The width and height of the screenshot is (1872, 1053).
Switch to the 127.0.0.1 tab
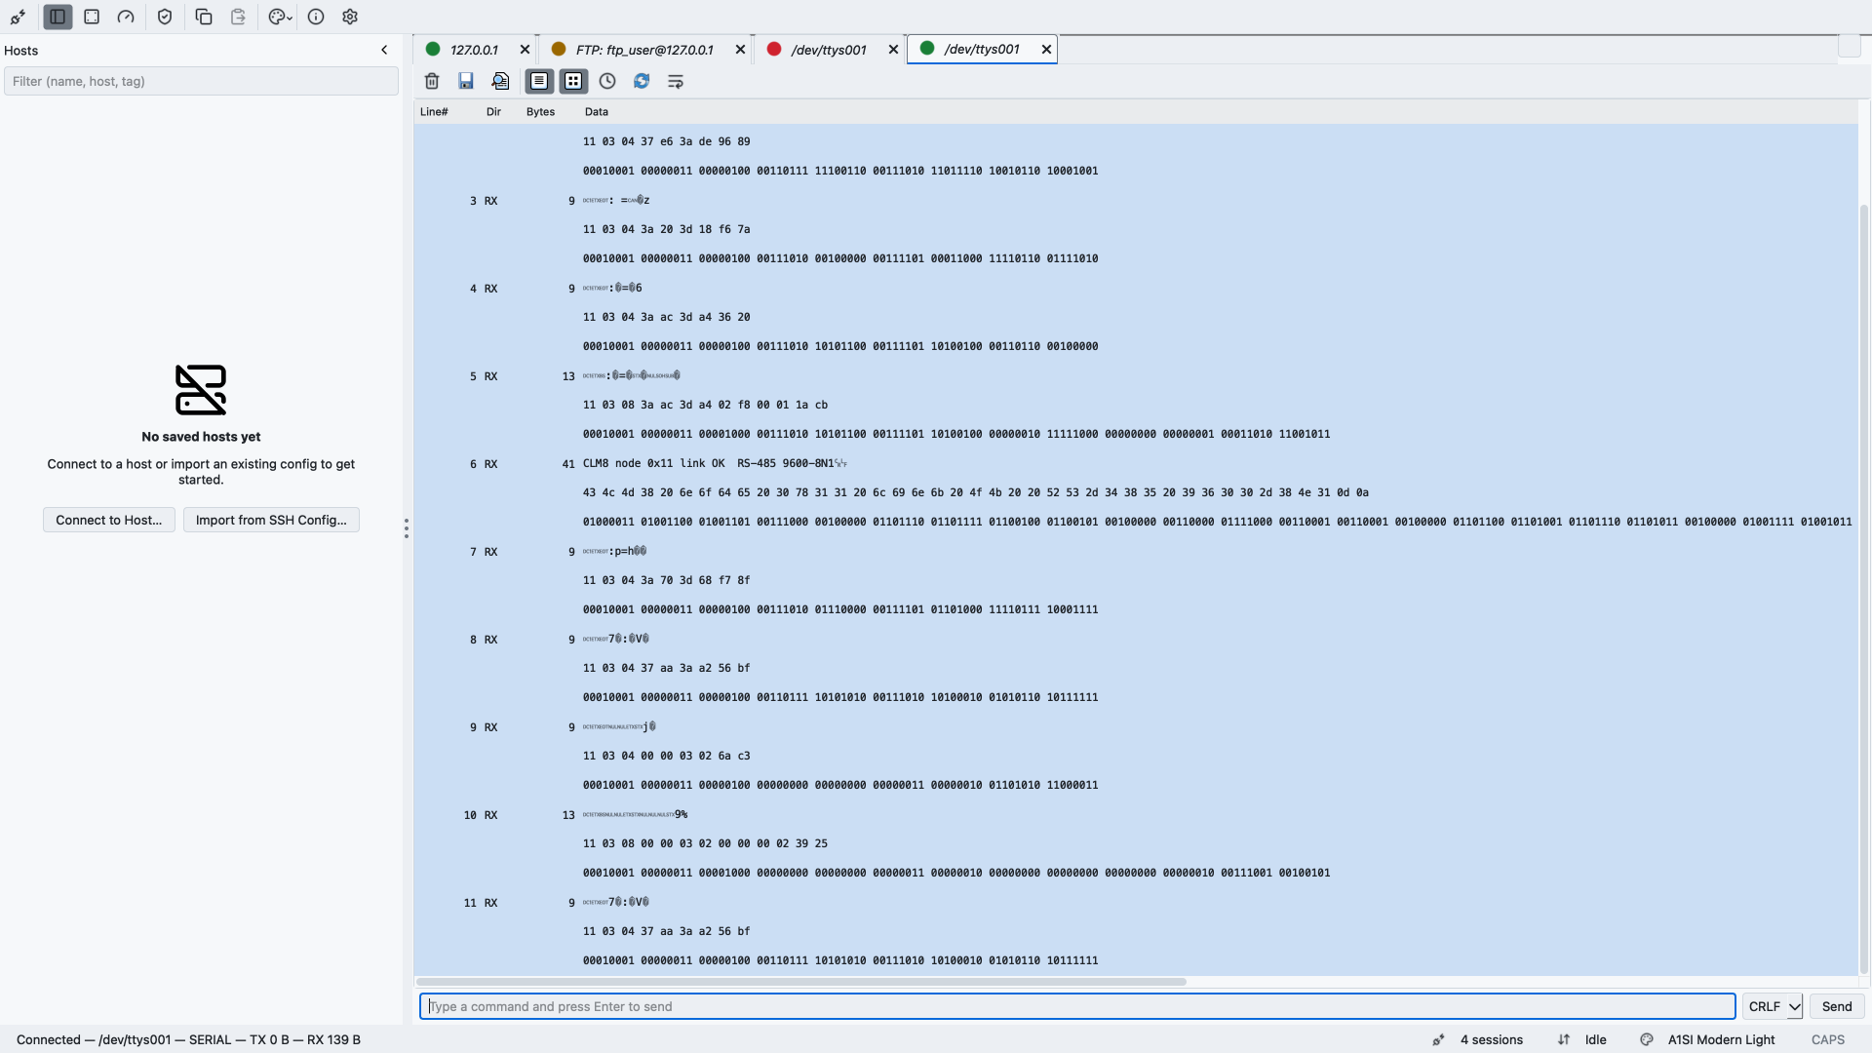474,50
